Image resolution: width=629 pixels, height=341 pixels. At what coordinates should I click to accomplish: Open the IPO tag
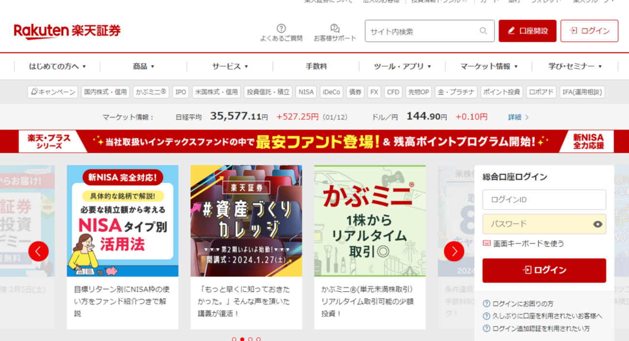[181, 92]
